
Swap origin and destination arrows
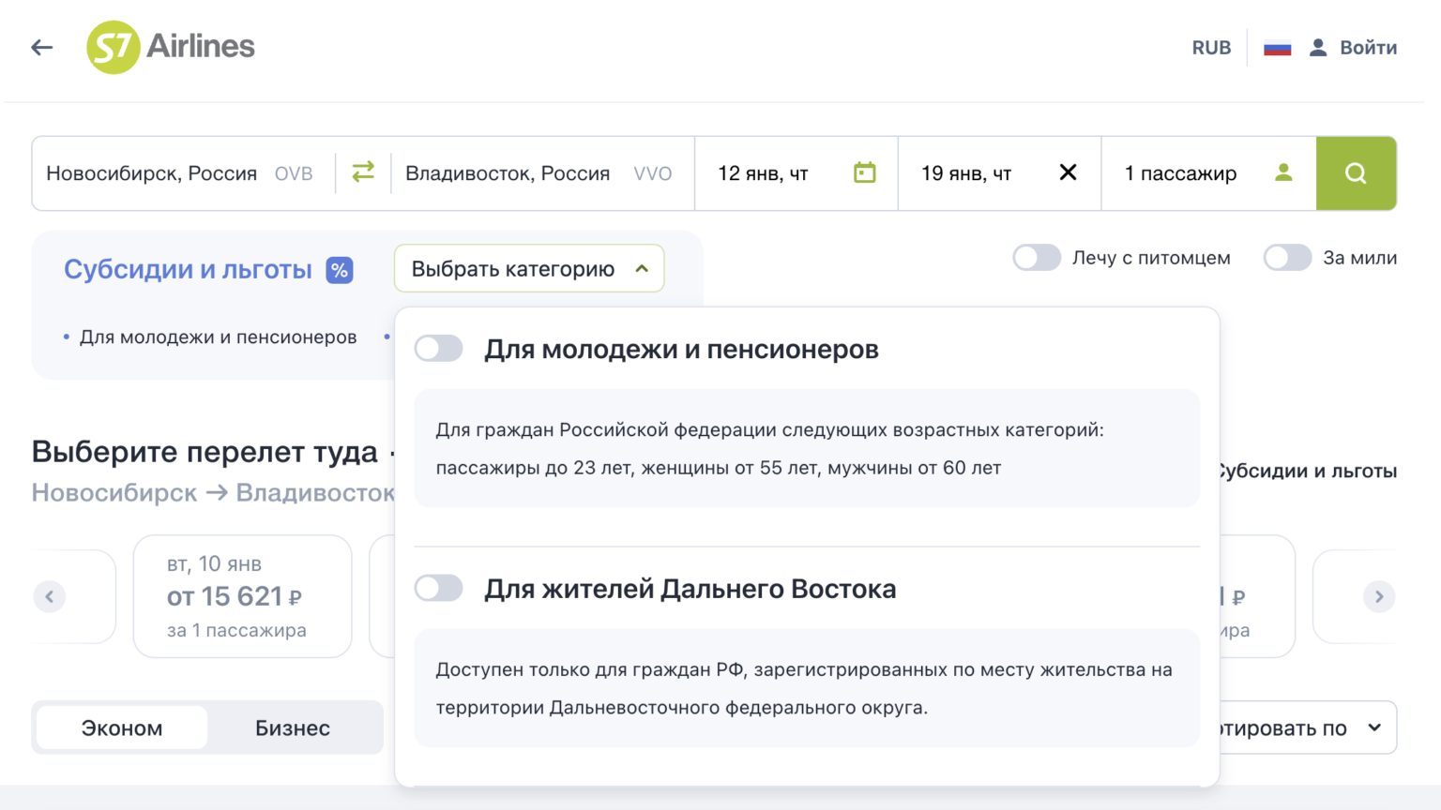click(x=363, y=172)
